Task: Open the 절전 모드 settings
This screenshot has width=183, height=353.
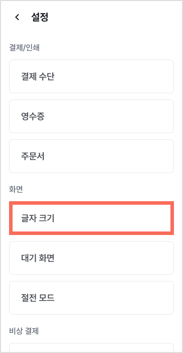Action: (91, 298)
